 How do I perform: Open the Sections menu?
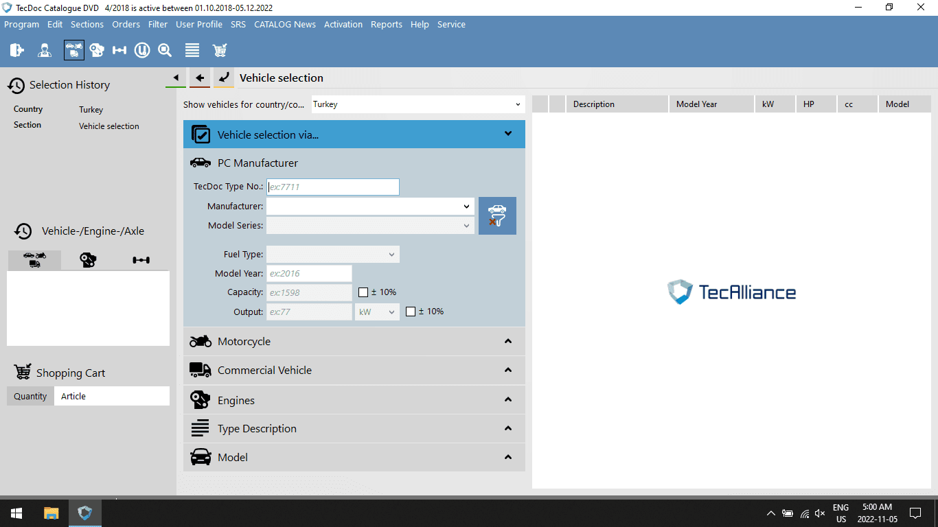tap(87, 24)
